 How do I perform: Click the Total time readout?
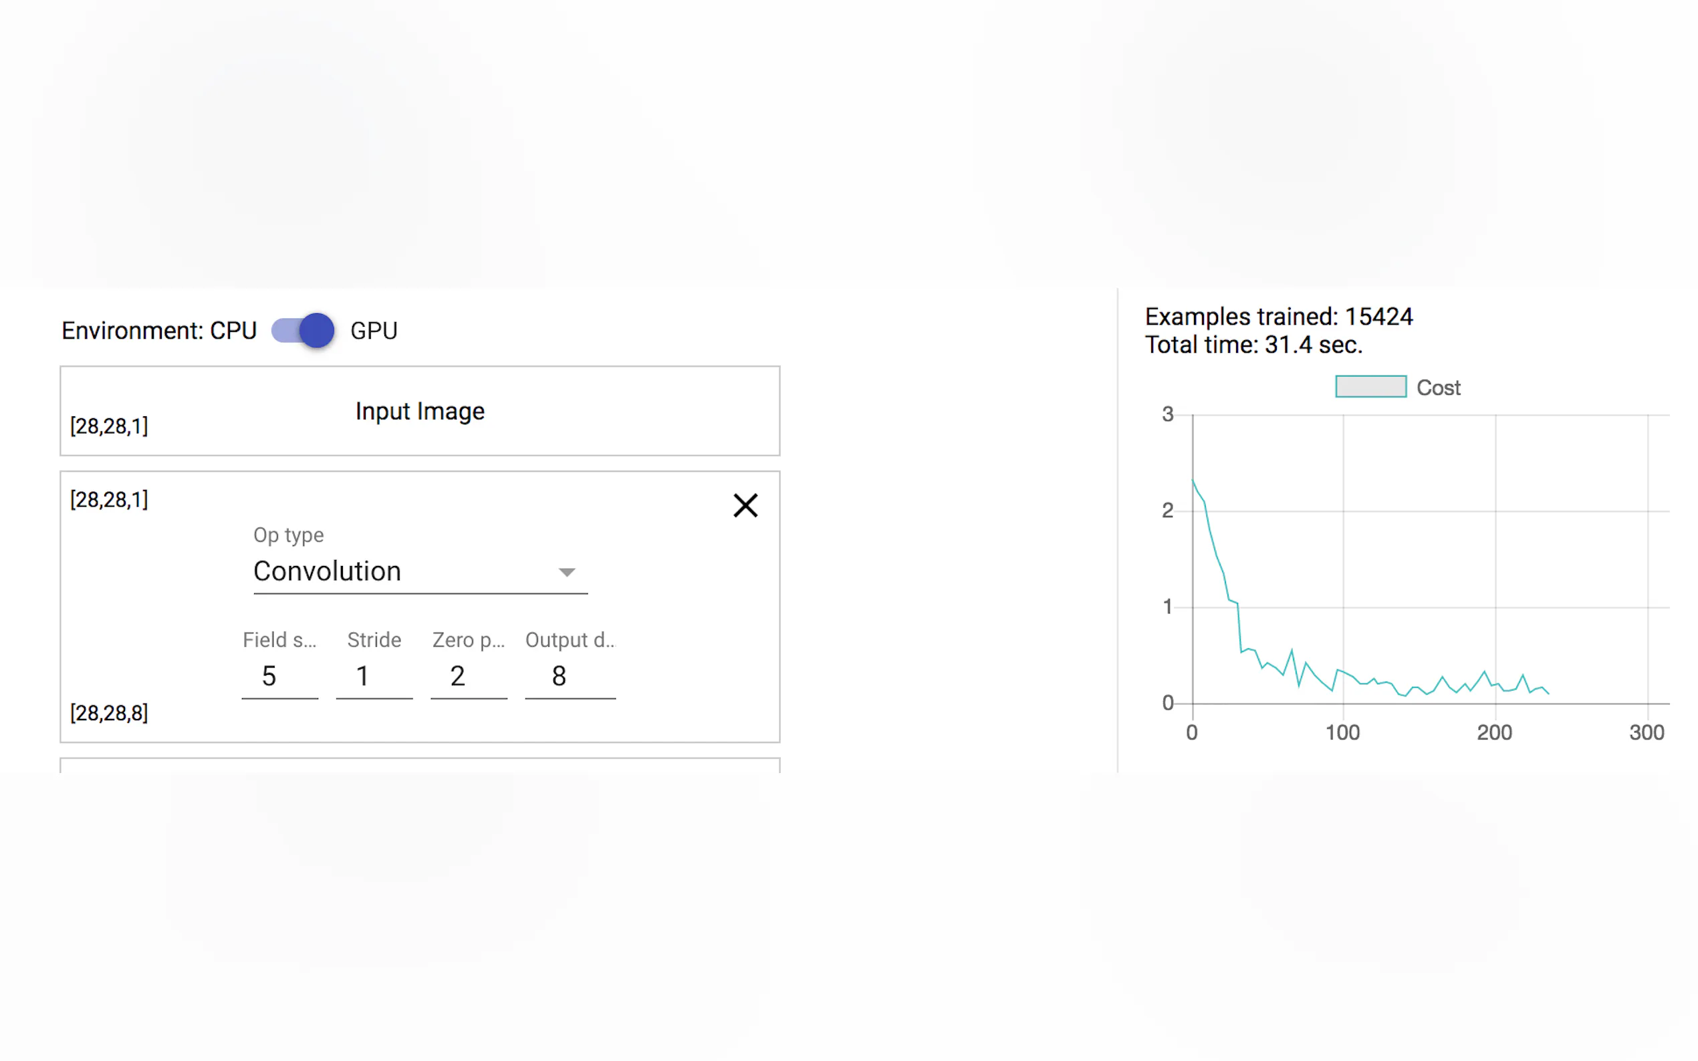(1253, 345)
